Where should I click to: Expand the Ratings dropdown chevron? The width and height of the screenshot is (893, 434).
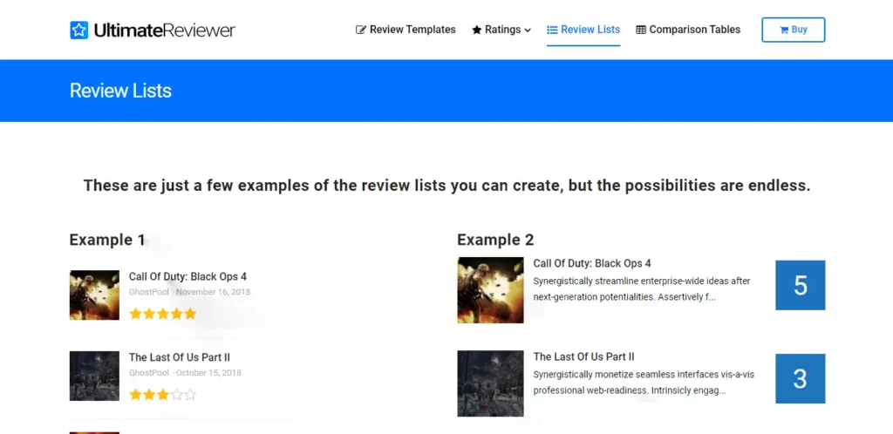coord(528,31)
